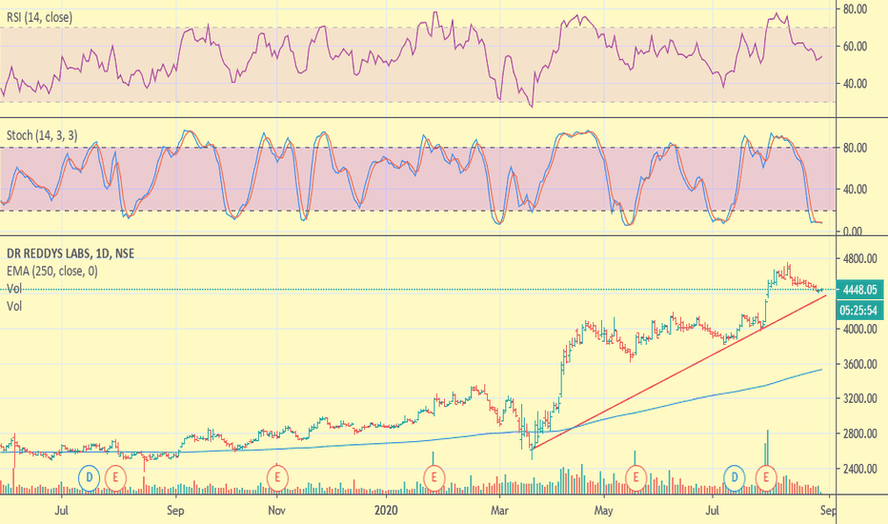Click the D dividend marker after July 2019
Screen dimensions: 888x524
[x=89, y=478]
